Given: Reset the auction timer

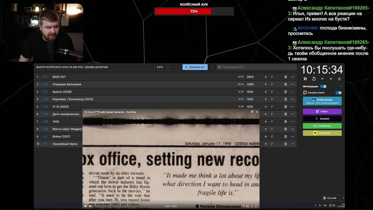Looking at the screenshot, I should tap(314, 79).
